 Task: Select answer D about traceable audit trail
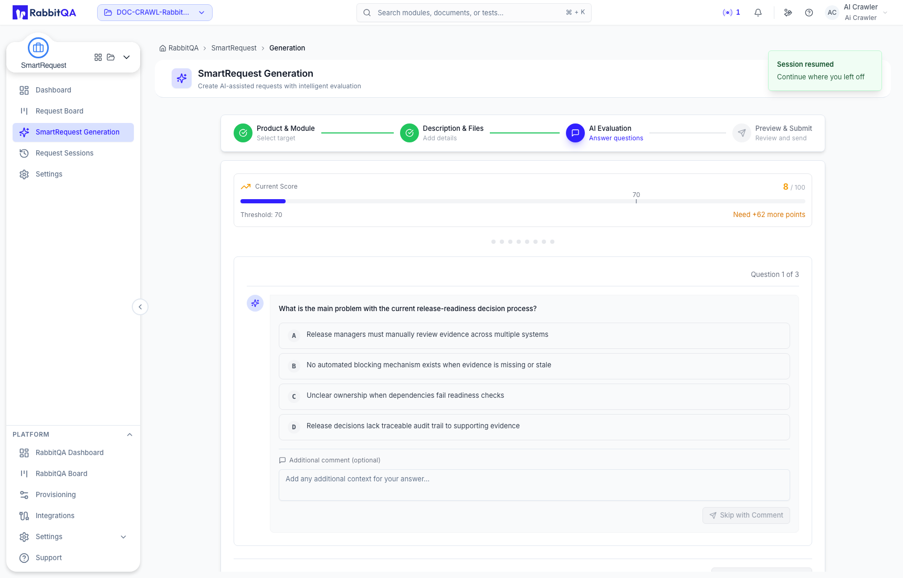coord(534,427)
